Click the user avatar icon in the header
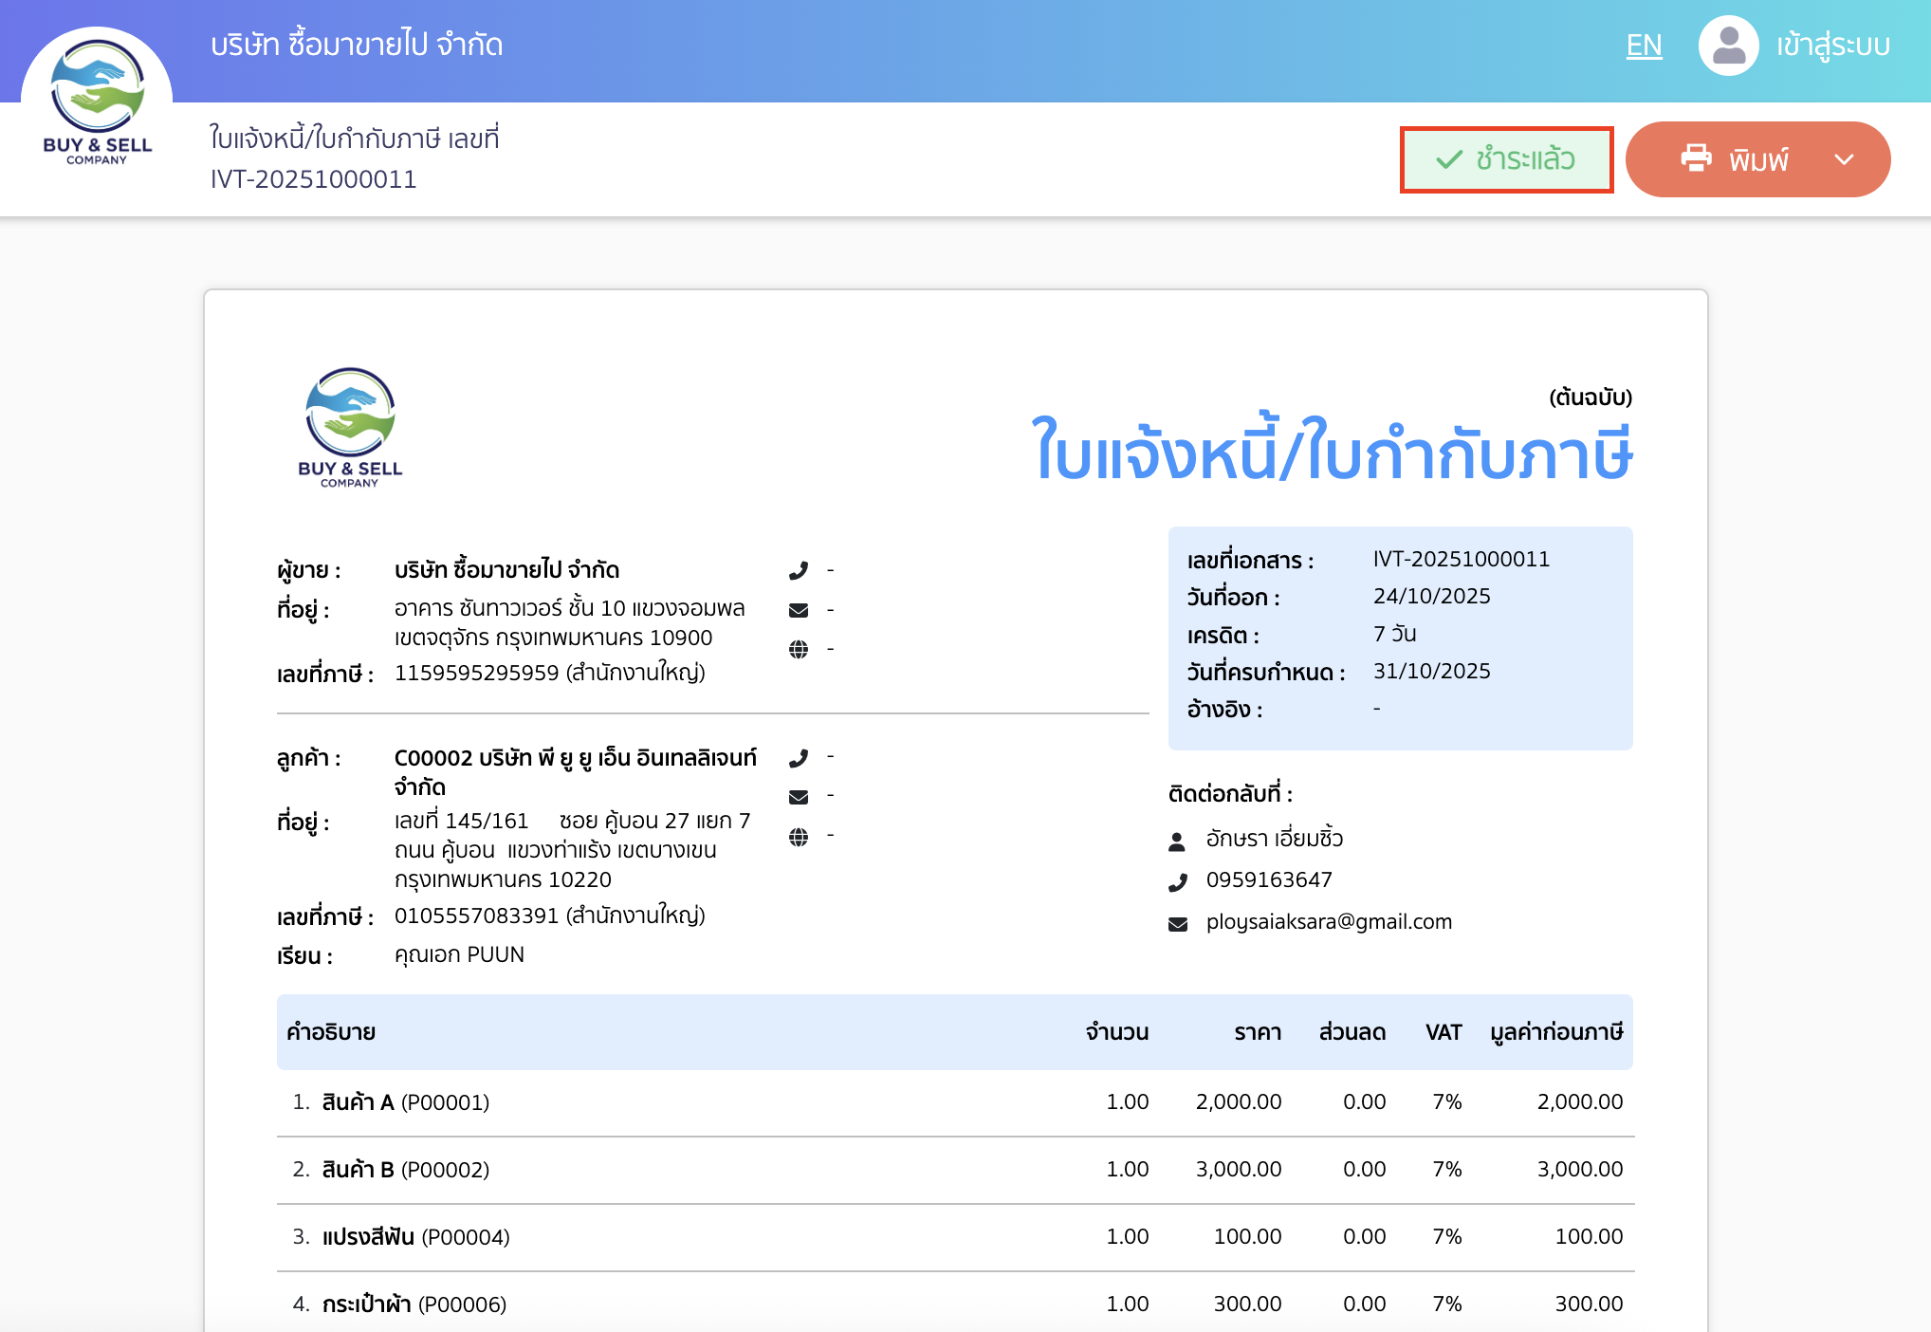 tap(1728, 45)
